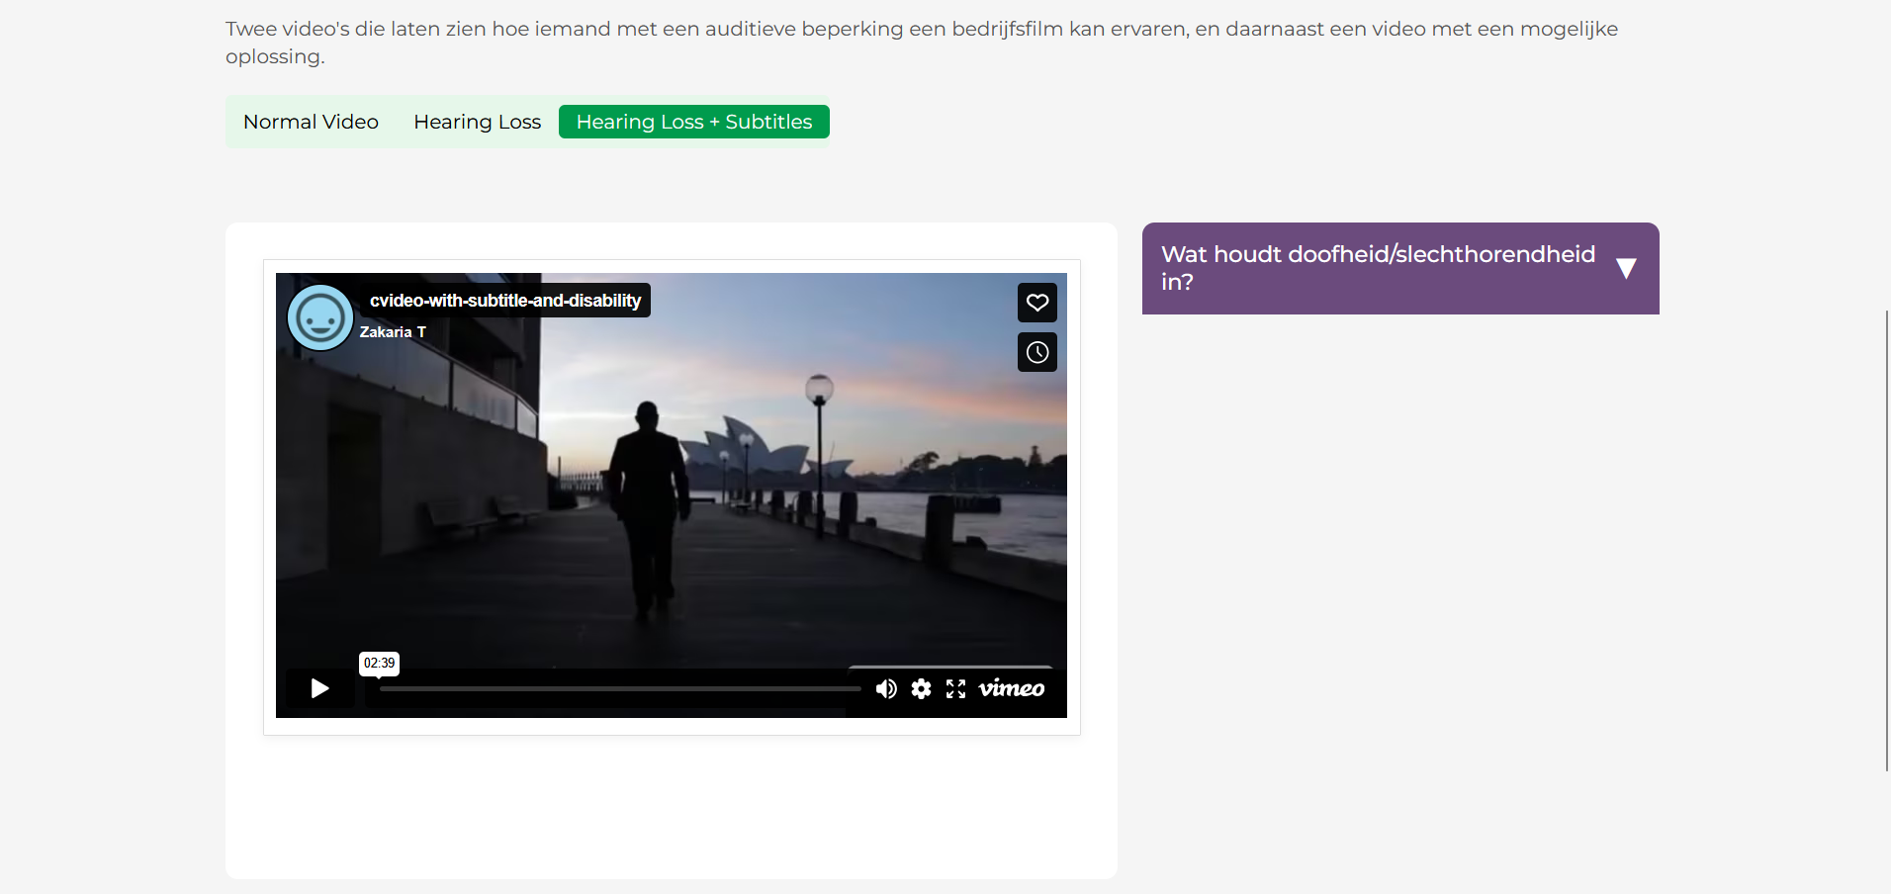Image resolution: width=1891 pixels, height=894 pixels.
Task: Click the 02:39 duration label
Action: click(379, 663)
